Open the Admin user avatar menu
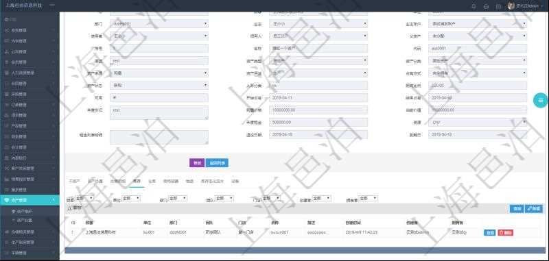 525,6
